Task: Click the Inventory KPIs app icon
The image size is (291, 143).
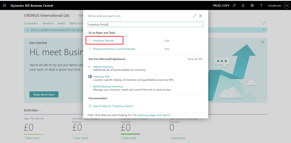Action: pos(90,76)
